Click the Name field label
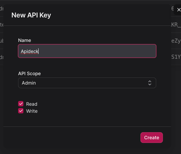 point(24,40)
